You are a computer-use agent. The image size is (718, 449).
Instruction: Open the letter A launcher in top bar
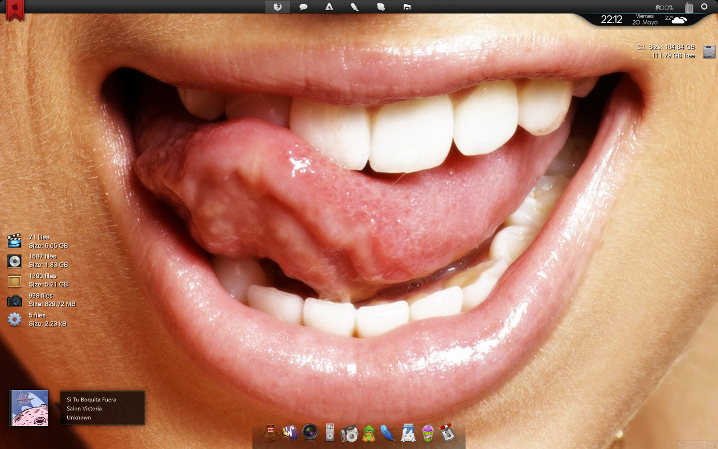click(x=329, y=7)
